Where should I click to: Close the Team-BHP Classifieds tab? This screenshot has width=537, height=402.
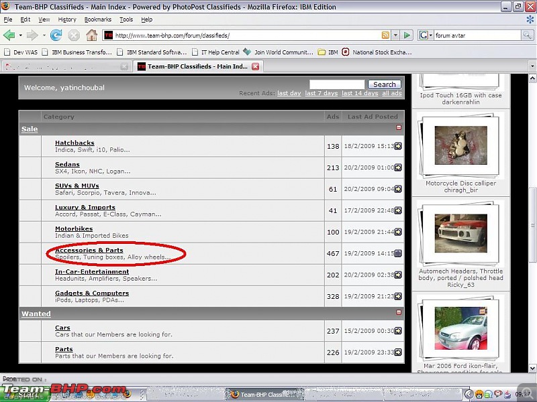256,66
